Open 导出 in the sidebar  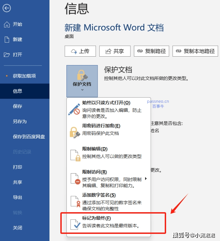(x=25, y=197)
